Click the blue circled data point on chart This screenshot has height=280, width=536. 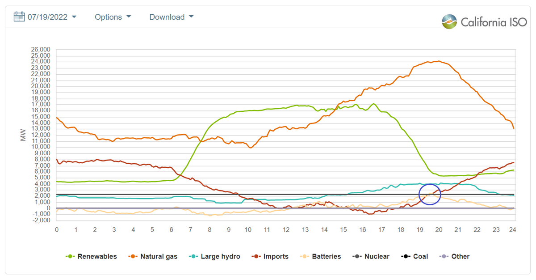[431, 194]
